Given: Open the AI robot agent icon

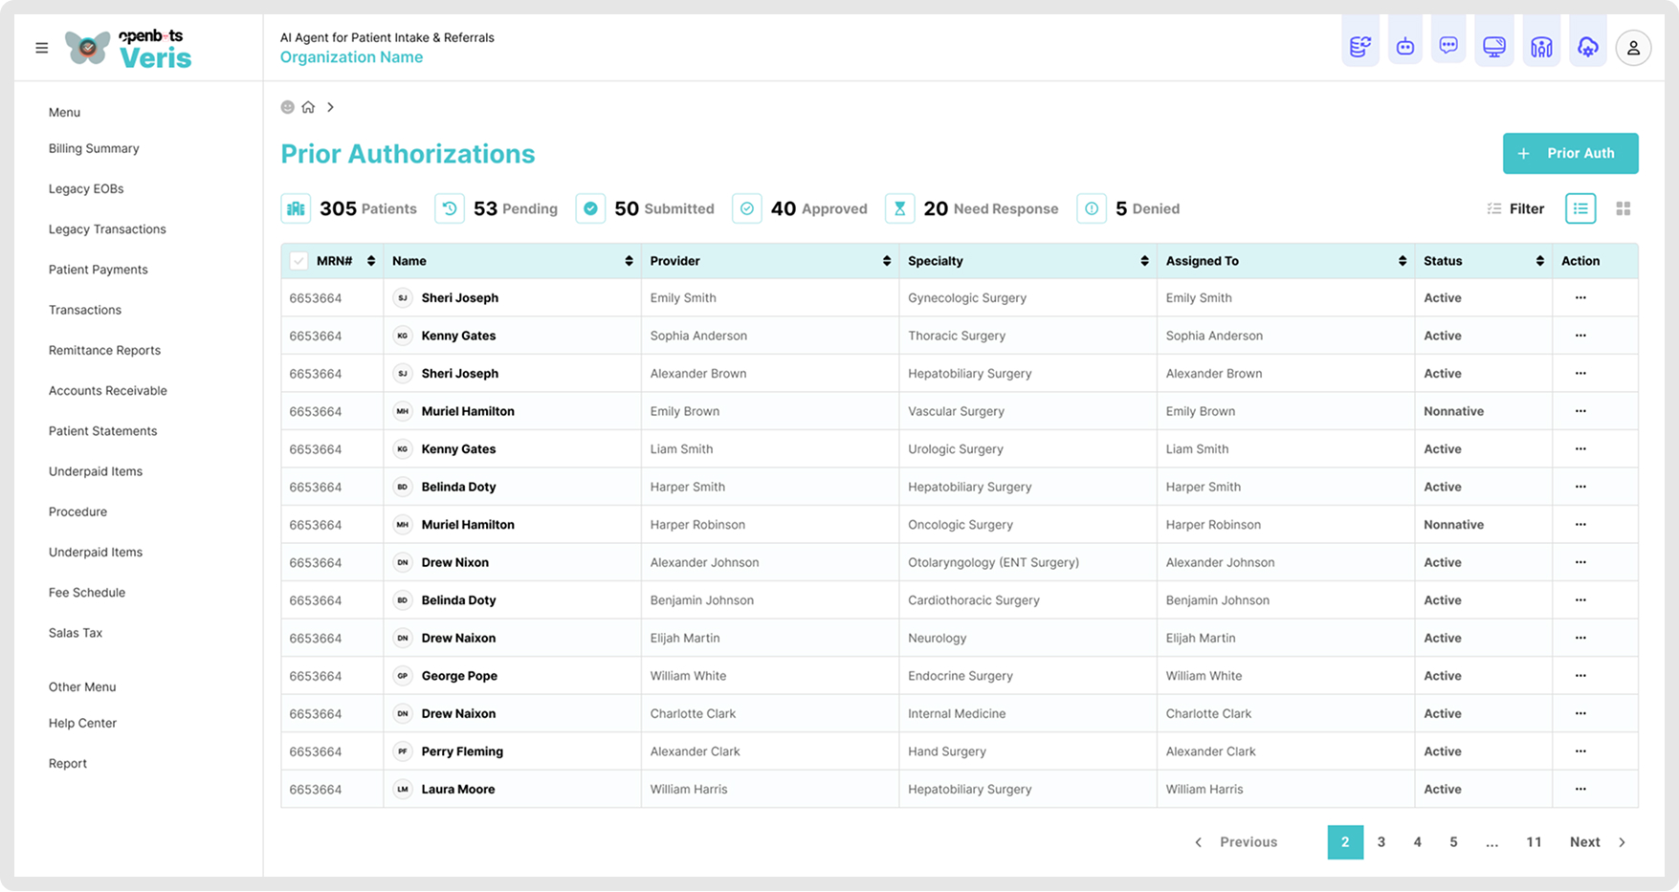Looking at the screenshot, I should point(1404,46).
